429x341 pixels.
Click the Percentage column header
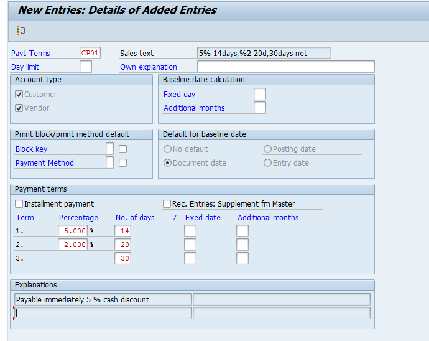click(78, 217)
